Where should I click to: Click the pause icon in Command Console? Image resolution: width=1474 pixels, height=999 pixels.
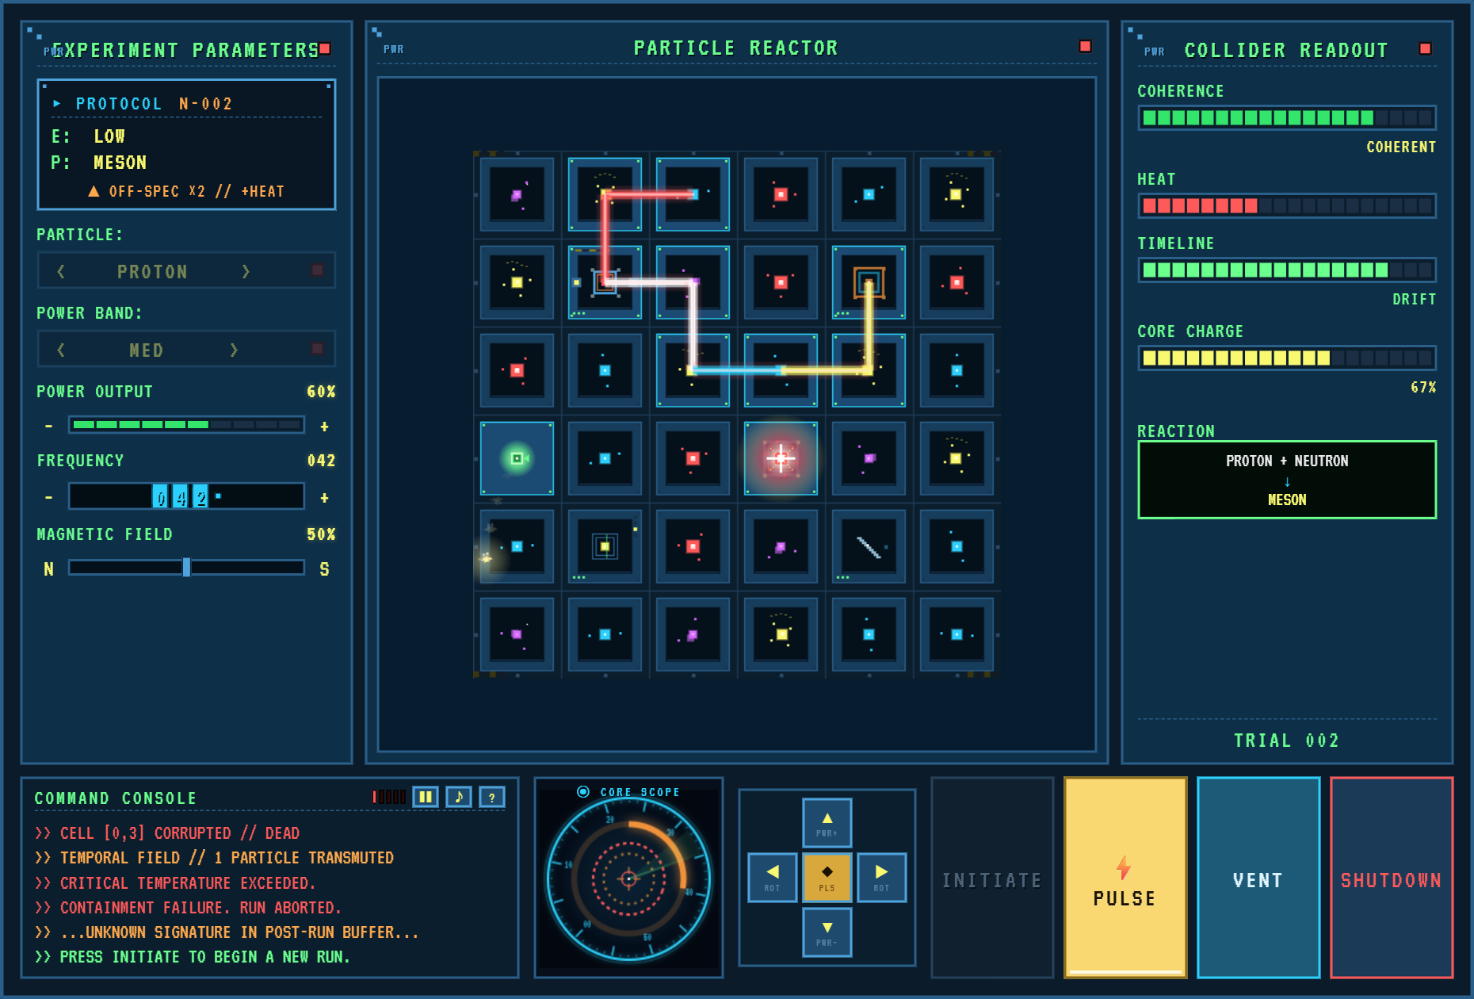click(x=426, y=797)
